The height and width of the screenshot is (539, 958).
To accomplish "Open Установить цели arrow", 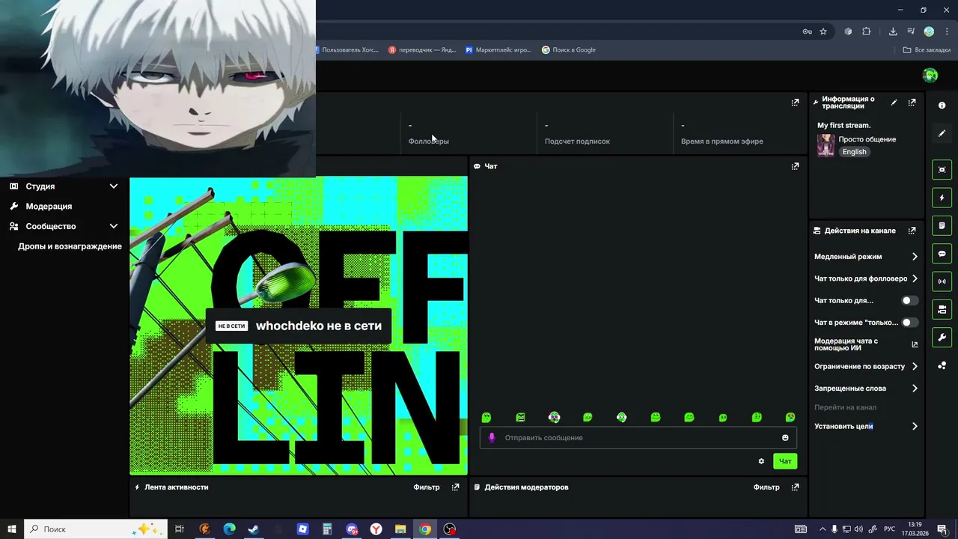I will [x=915, y=427].
